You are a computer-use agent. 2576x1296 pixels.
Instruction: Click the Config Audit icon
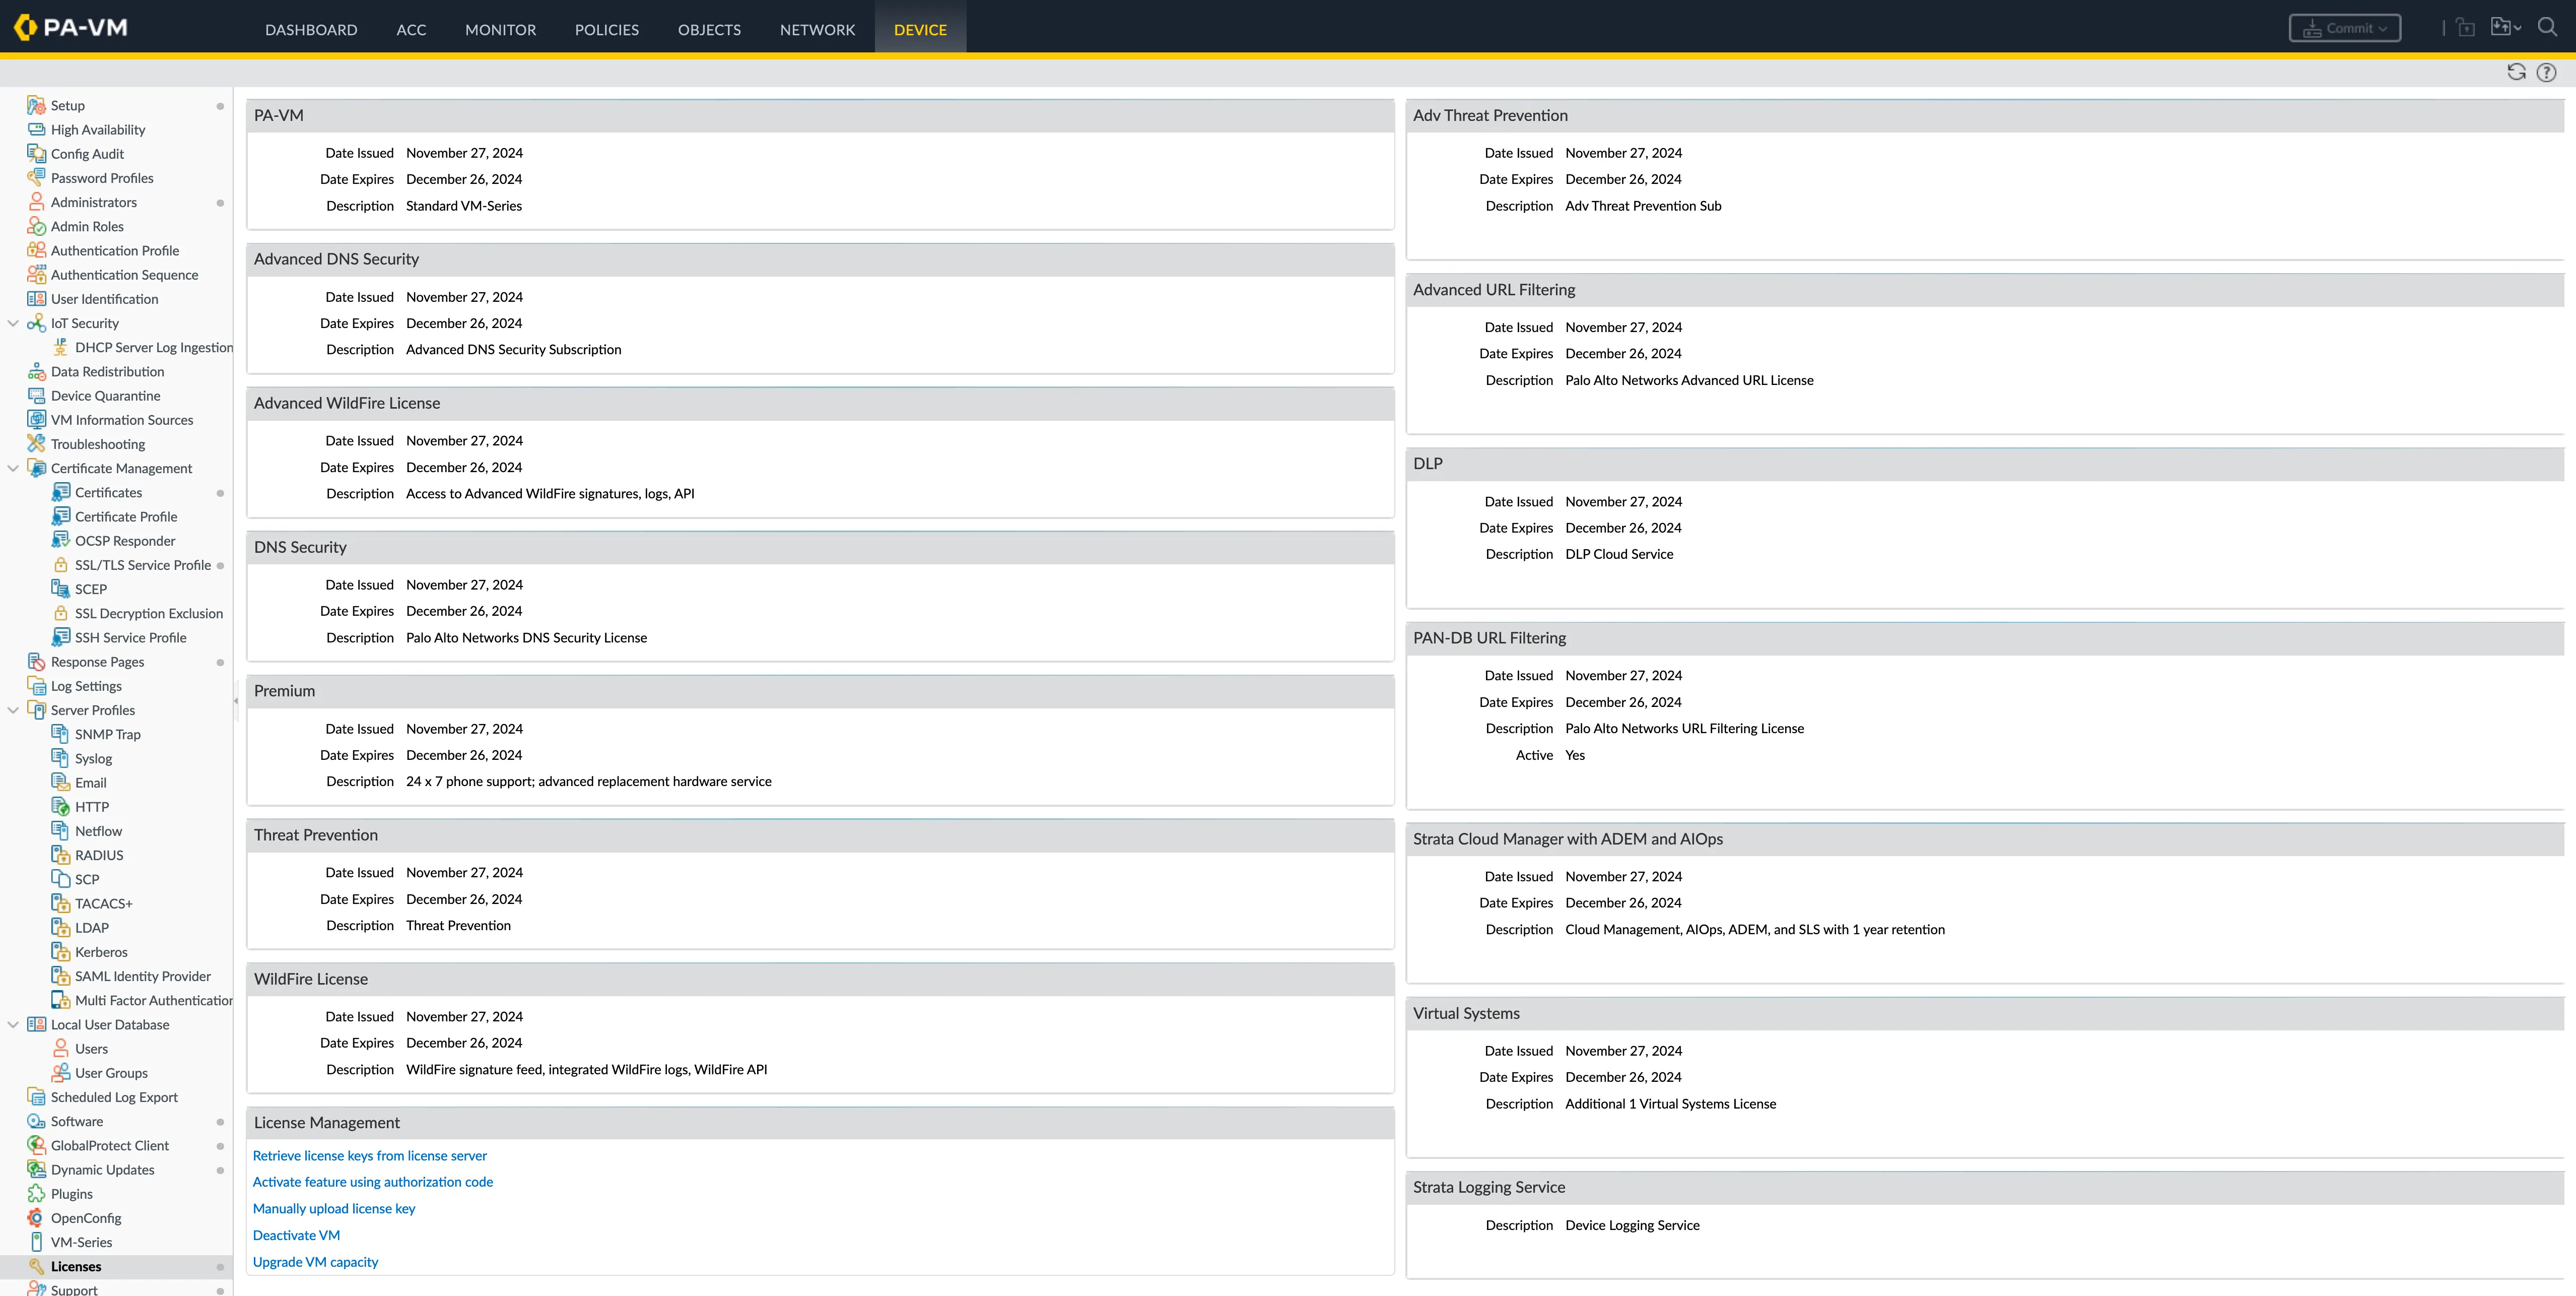36,153
